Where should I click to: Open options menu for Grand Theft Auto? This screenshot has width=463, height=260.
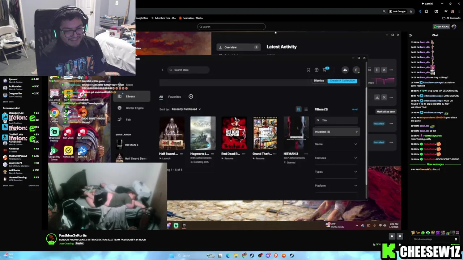(x=275, y=154)
